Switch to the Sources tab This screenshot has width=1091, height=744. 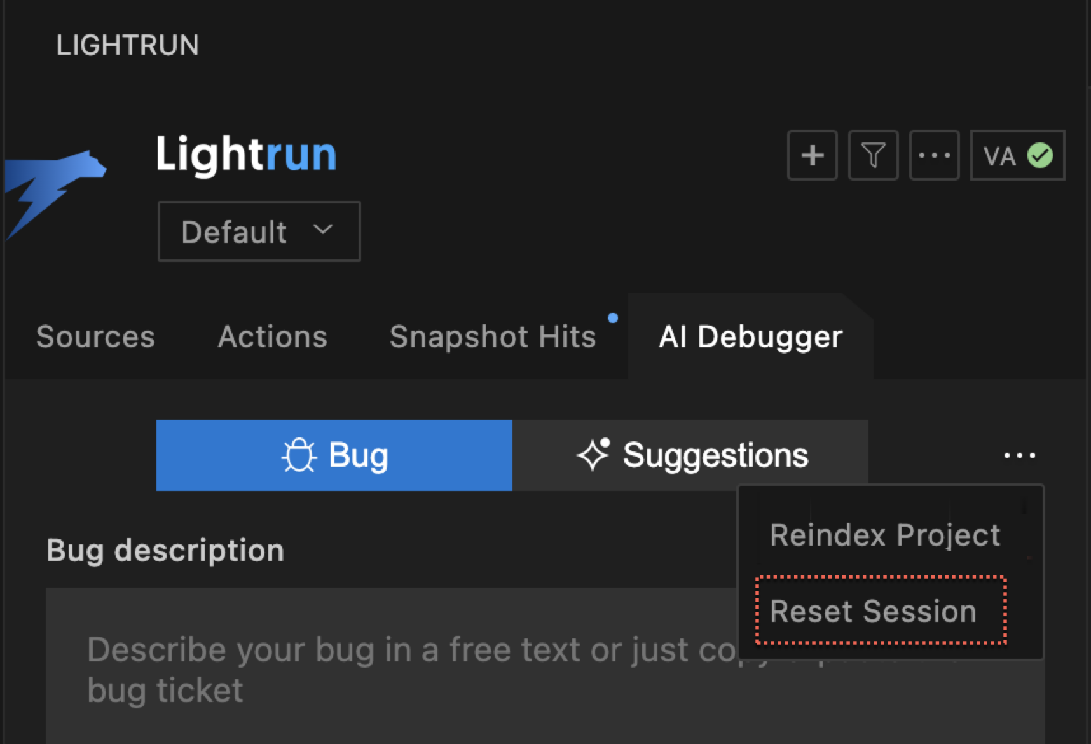(95, 336)
